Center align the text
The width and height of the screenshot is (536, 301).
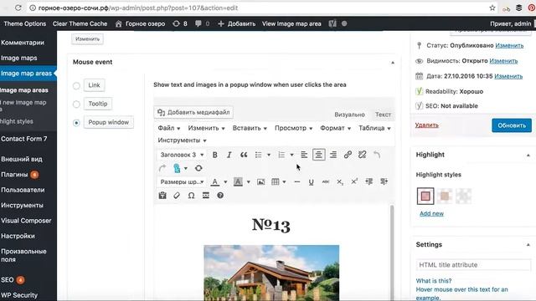click(x=318, y=155)
